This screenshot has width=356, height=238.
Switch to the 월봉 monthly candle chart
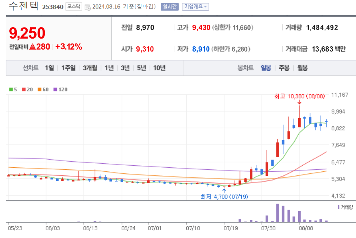[303, 68]
